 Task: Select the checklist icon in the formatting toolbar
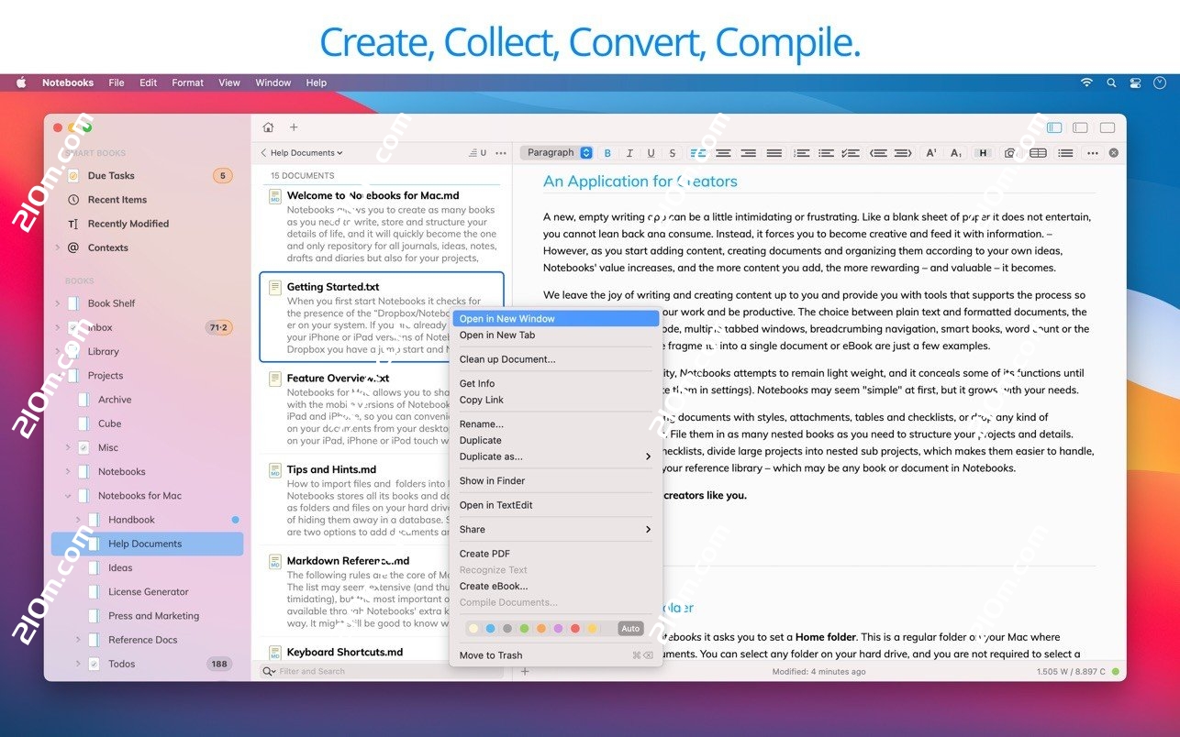[x=852, y=152]
